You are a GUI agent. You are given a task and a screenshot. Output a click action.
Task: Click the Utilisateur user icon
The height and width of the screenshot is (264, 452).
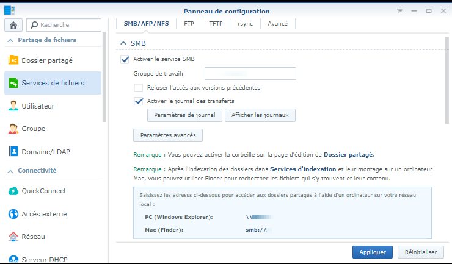13,106
